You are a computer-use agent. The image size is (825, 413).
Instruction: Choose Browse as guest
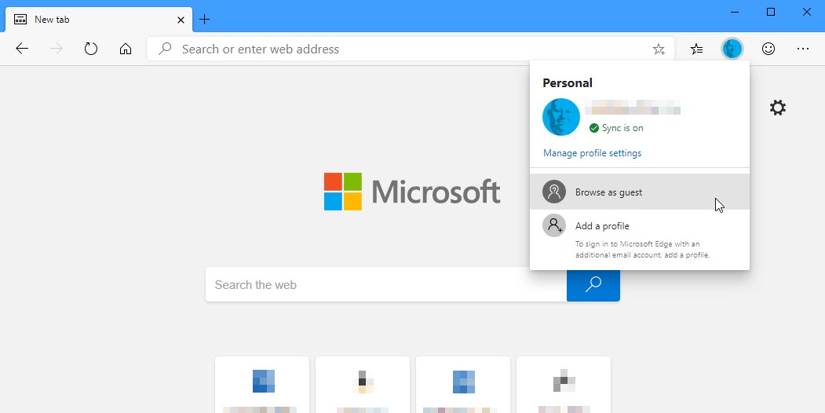pos(639,192)
